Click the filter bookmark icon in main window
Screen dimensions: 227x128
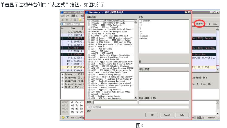coord(62,24)
